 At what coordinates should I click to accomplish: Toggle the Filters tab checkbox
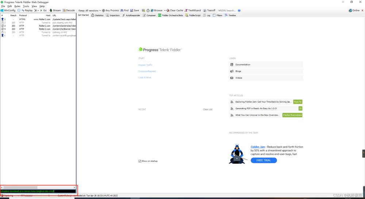[214, 15]
